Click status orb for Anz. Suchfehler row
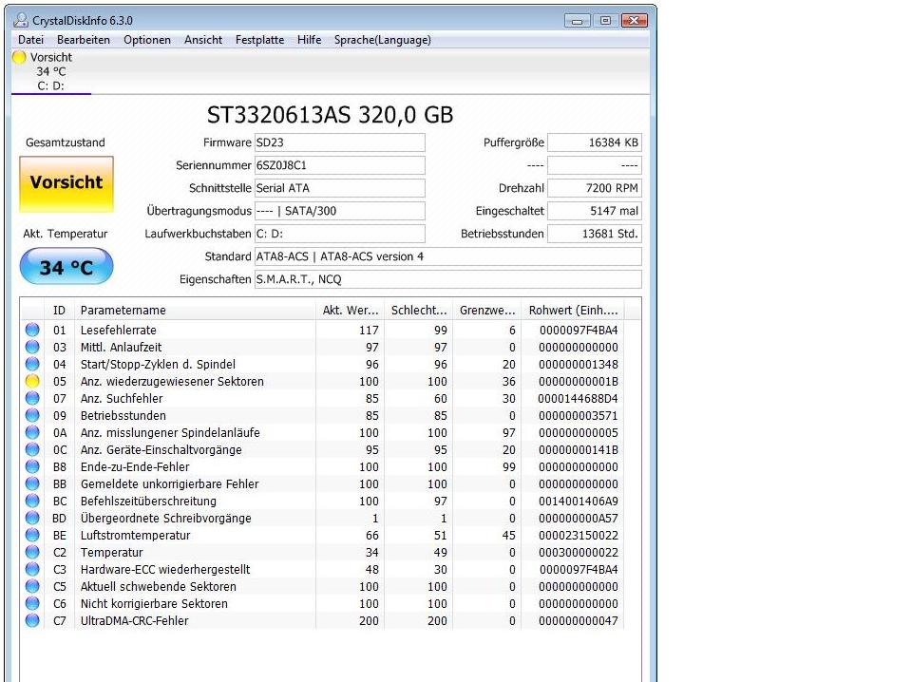 (32, 398)
